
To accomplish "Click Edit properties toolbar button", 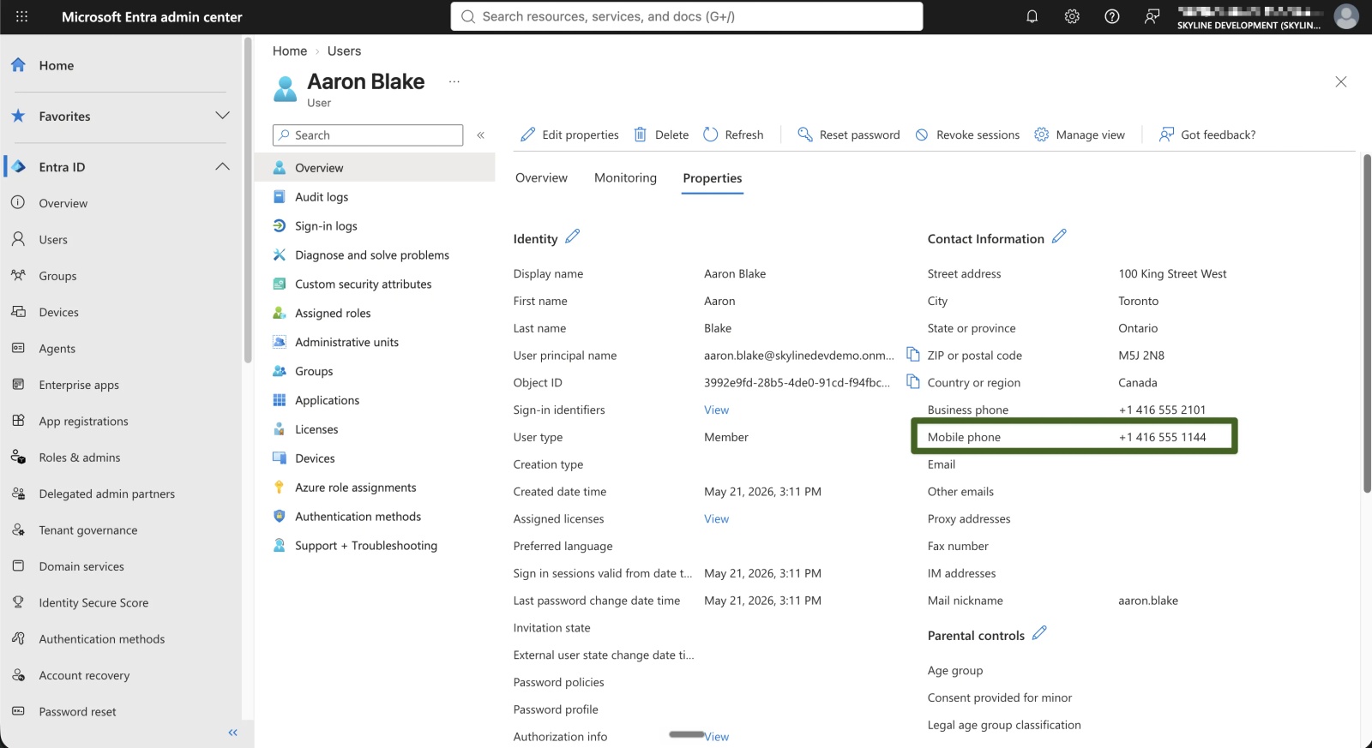I will pyautogui.click(x=569, y=135).
